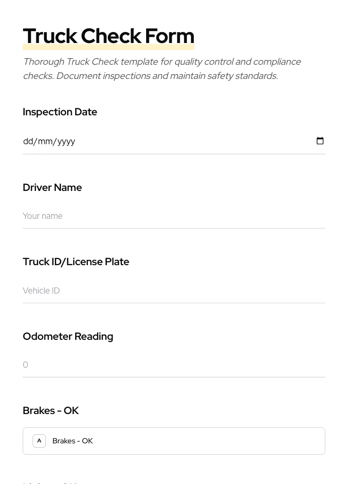Click the Odometer Reading heading
Image resolution: width=348 pixels, height=484 pixels.
point(68,336)
